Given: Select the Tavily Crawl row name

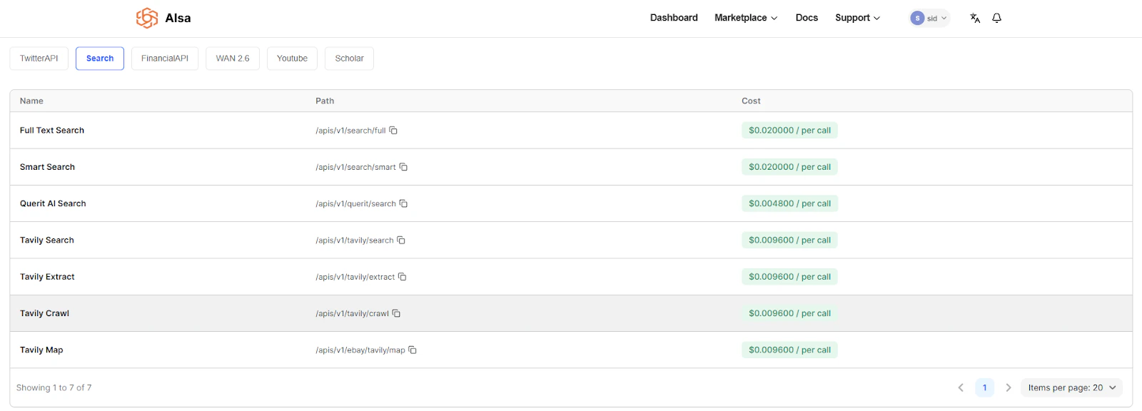Looking at the screenshot, I should pos(44,313).
